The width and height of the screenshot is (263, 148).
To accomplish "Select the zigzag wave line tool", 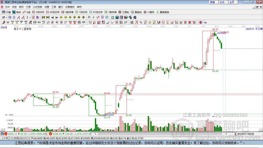I will click(x=112, y=23).
